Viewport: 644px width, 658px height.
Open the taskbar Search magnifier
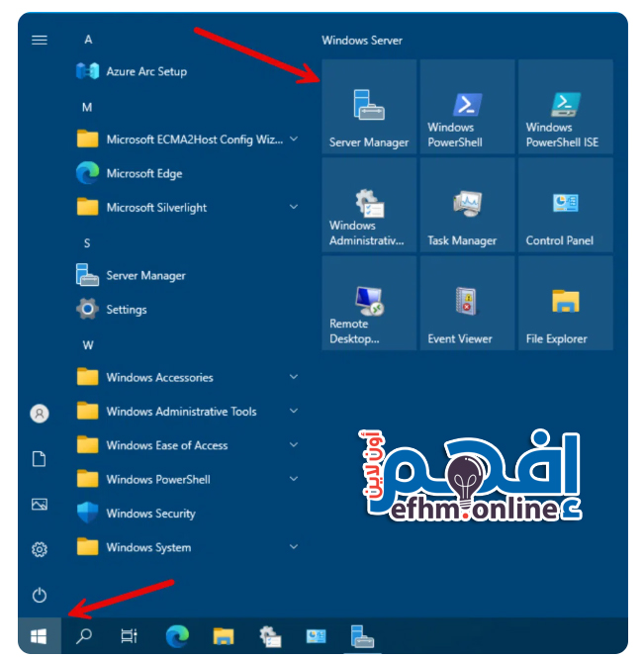tap(84, 636)
